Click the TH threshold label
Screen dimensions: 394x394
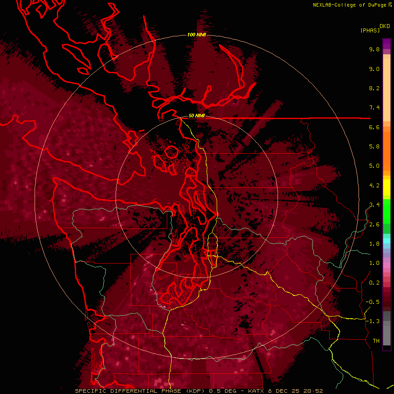tap(376, 341)
